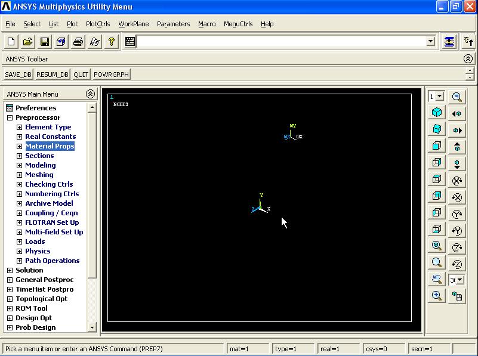Rotate model about screen X negative
This screenshot has height=356, width=478.
point(457,197)
